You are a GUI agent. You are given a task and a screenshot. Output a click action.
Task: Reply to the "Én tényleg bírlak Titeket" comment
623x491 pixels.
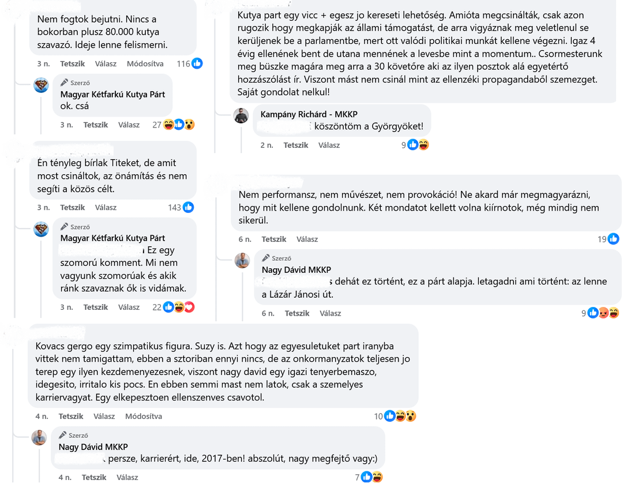[106, 207]
